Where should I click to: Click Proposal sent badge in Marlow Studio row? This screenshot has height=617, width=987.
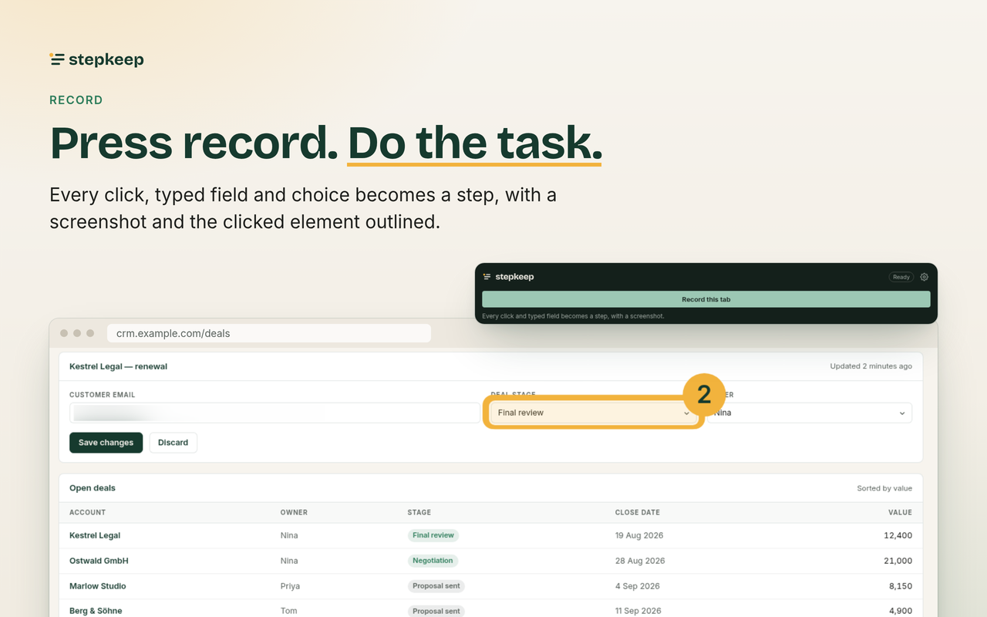[436, 586]
